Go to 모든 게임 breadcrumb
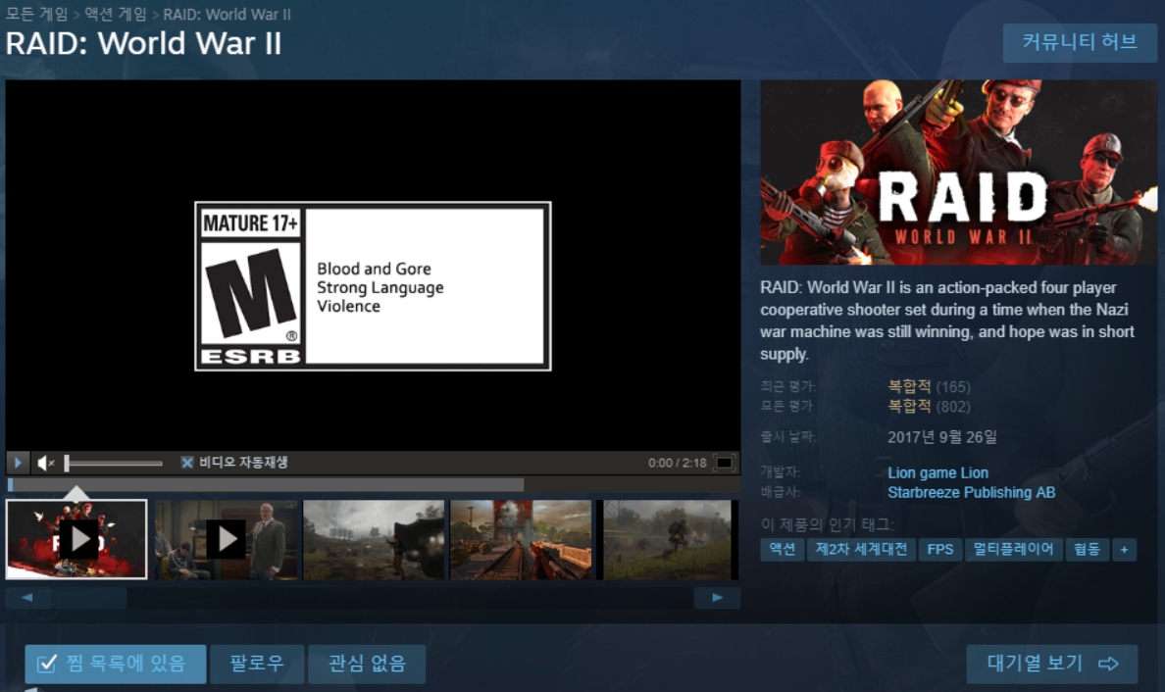Viewport: 1165px width, 692px height. click(x=36, y=14)
